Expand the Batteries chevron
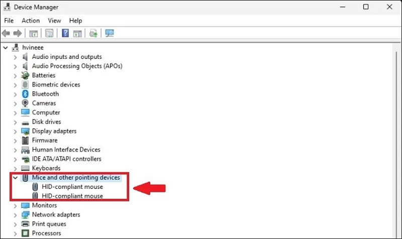 15,76
